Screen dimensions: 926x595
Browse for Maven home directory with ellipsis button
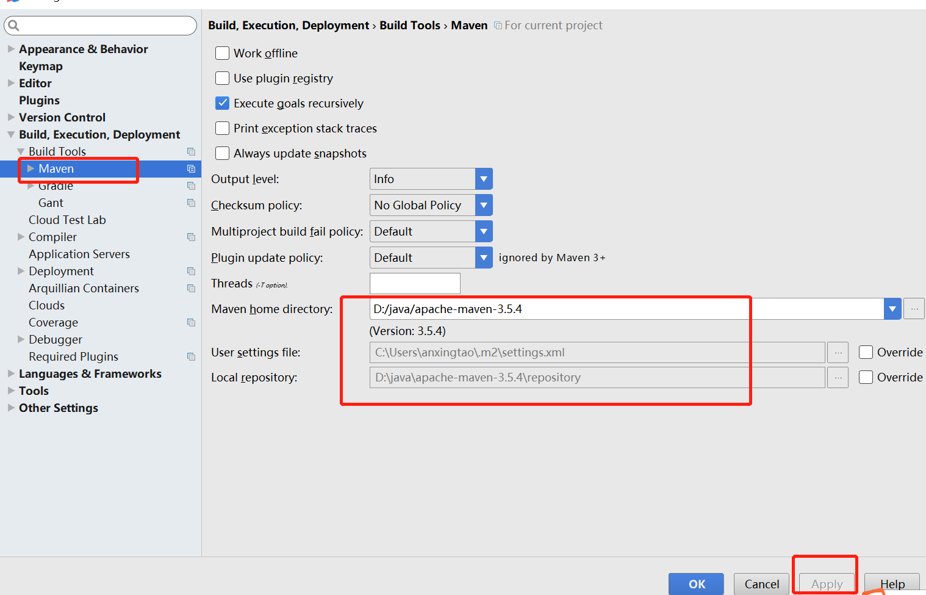[914, 309]
